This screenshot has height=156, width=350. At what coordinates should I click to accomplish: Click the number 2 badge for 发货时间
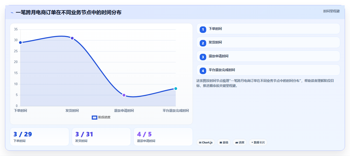203,43
